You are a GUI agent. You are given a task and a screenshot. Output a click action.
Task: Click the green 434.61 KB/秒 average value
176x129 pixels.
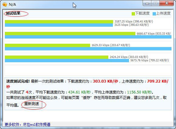coord(80,92)
